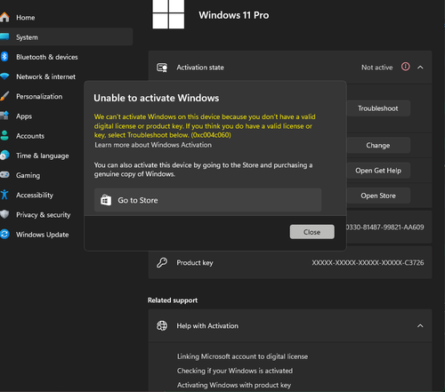This screenshot has height=392, width=445.
Task: Click the 'Product key' label
Action: coord(195,263)
